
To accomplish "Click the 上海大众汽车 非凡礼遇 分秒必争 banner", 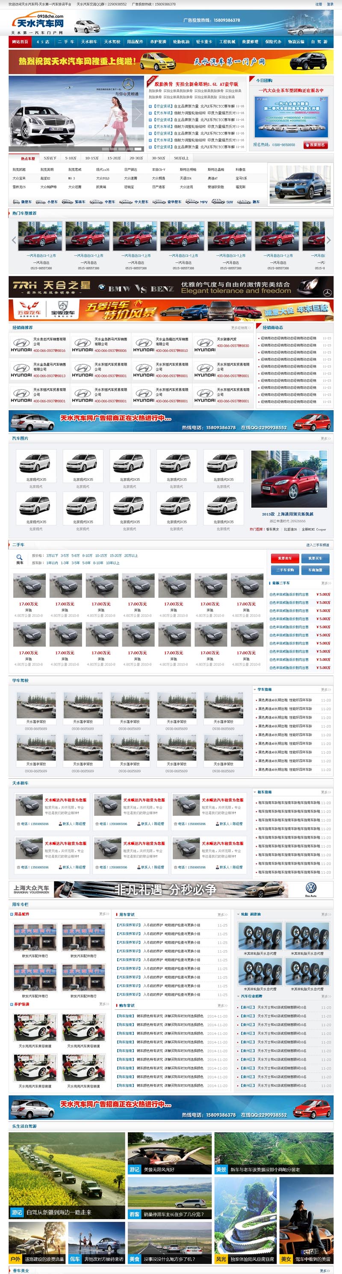I will coord(171,889).
